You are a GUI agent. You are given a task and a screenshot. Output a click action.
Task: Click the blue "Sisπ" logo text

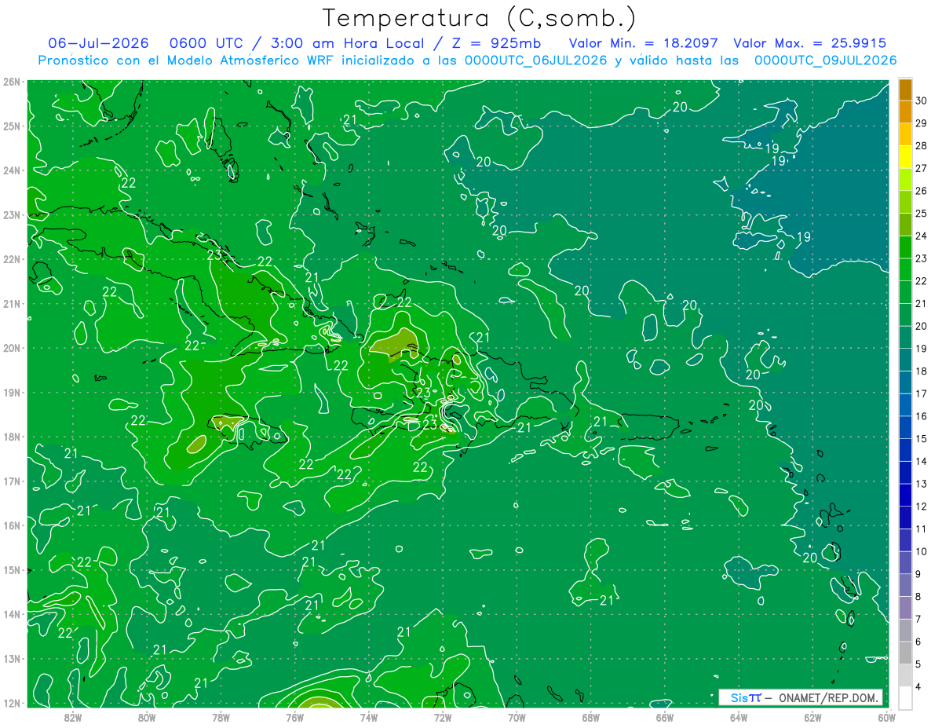(x=746, y=698)
